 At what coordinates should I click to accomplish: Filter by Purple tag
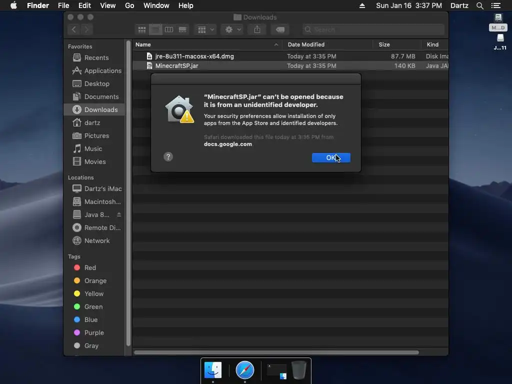click(x=94, y=332)
